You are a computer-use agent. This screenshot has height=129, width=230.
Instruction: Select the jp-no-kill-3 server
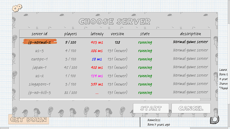115,92
